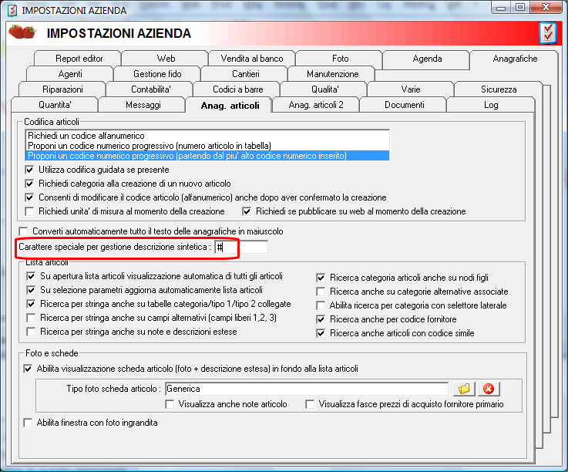Click the 'Carattere speciale' input field
Image resolution: width=568 pixels, height=472 pixels.
[x=241, y=248]
